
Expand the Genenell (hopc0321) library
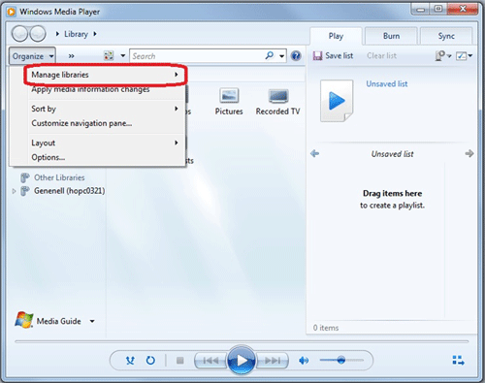tap(14, 191)
